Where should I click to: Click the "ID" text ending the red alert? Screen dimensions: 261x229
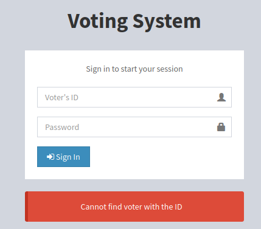tap(178, 207)
